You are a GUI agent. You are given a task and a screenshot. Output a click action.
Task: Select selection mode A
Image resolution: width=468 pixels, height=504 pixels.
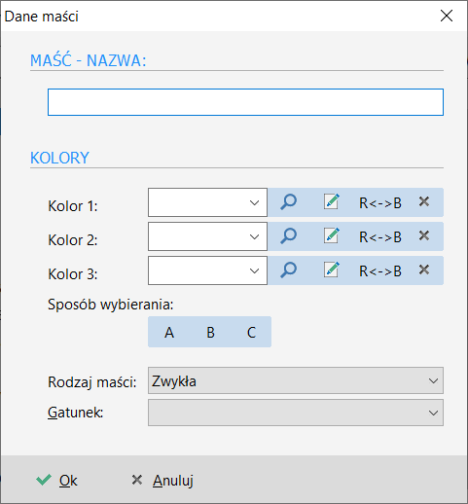169,332
